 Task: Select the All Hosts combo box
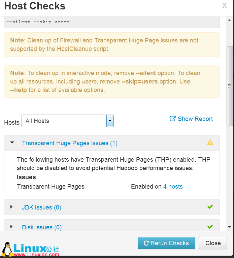click(67, 121)
